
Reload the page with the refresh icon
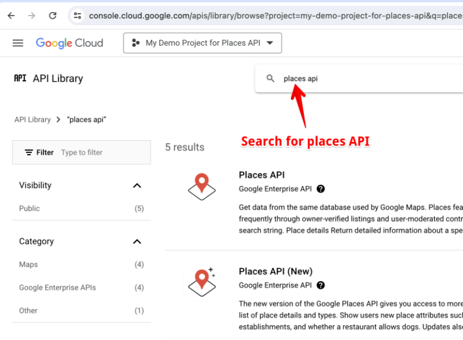pos(52,15)
